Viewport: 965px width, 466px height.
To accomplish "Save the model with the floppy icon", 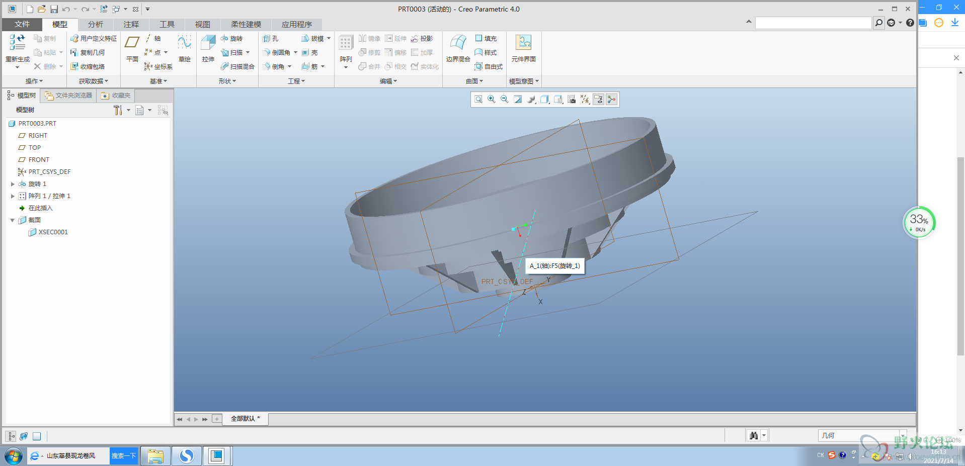I will (54, 9).
